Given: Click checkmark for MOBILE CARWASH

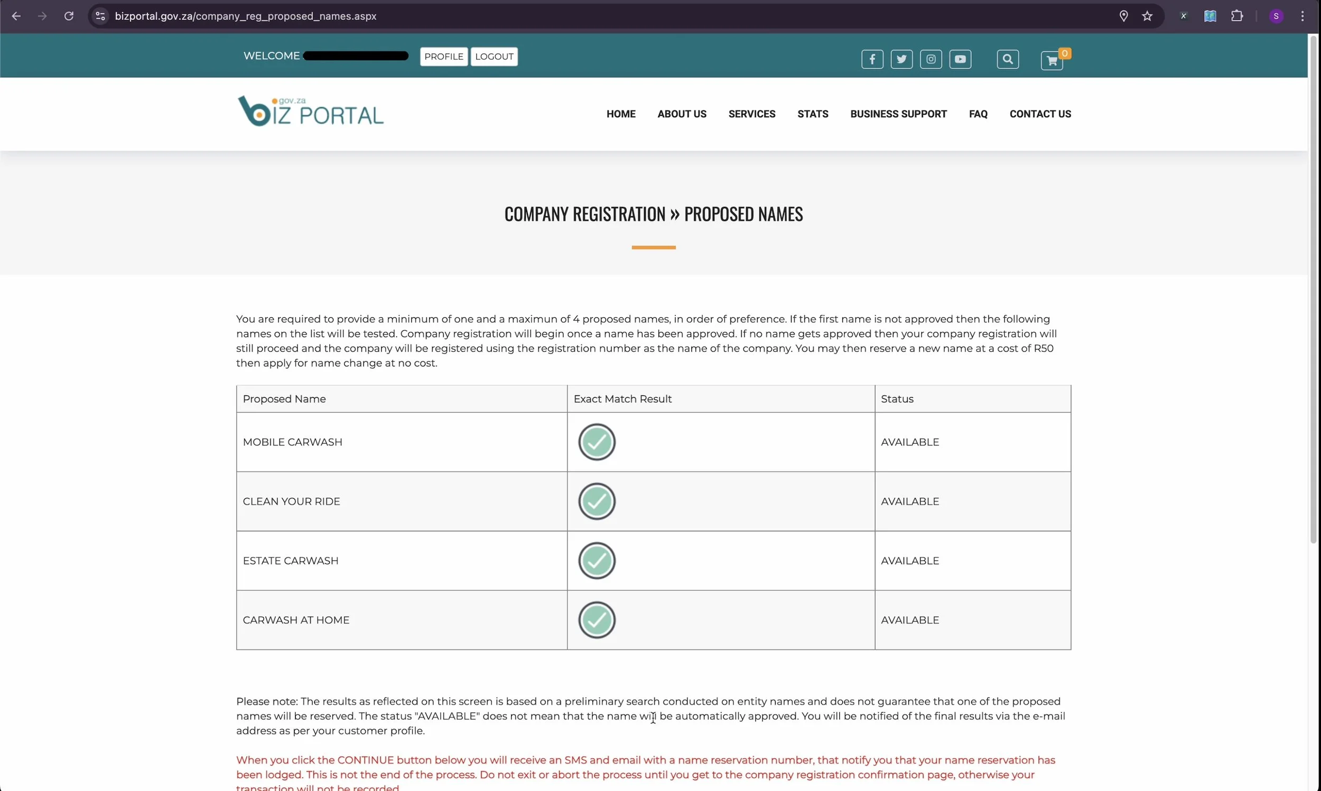Looking at the screenshot, I should (596, 442).
